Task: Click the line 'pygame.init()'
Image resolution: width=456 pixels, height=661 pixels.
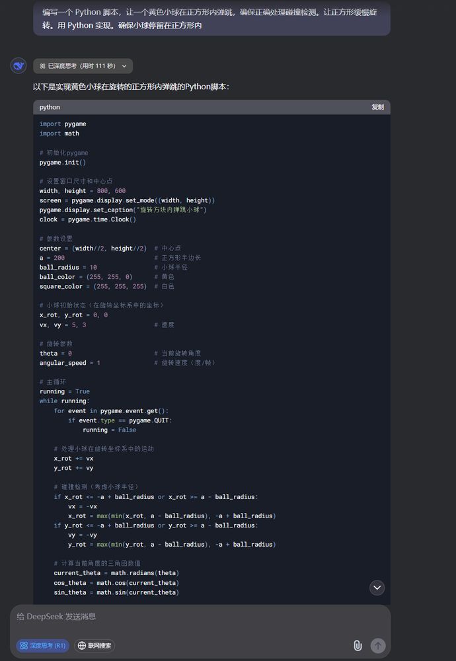Action: click(63, 163)
